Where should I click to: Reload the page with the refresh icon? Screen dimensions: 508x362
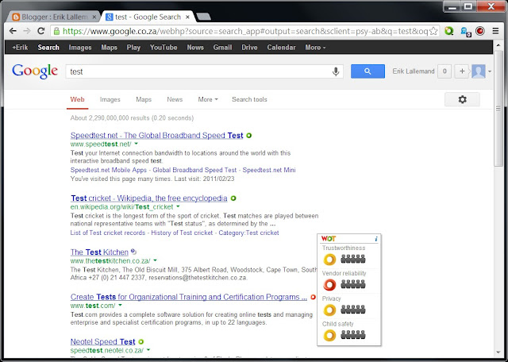41,31
